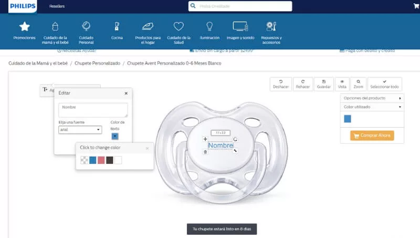Viewport: 420px width, 238px height.
Task: Click the Nombre text input field
Action: (93, 110)
